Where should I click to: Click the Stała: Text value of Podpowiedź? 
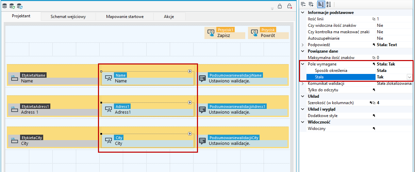tap(387, 45)
